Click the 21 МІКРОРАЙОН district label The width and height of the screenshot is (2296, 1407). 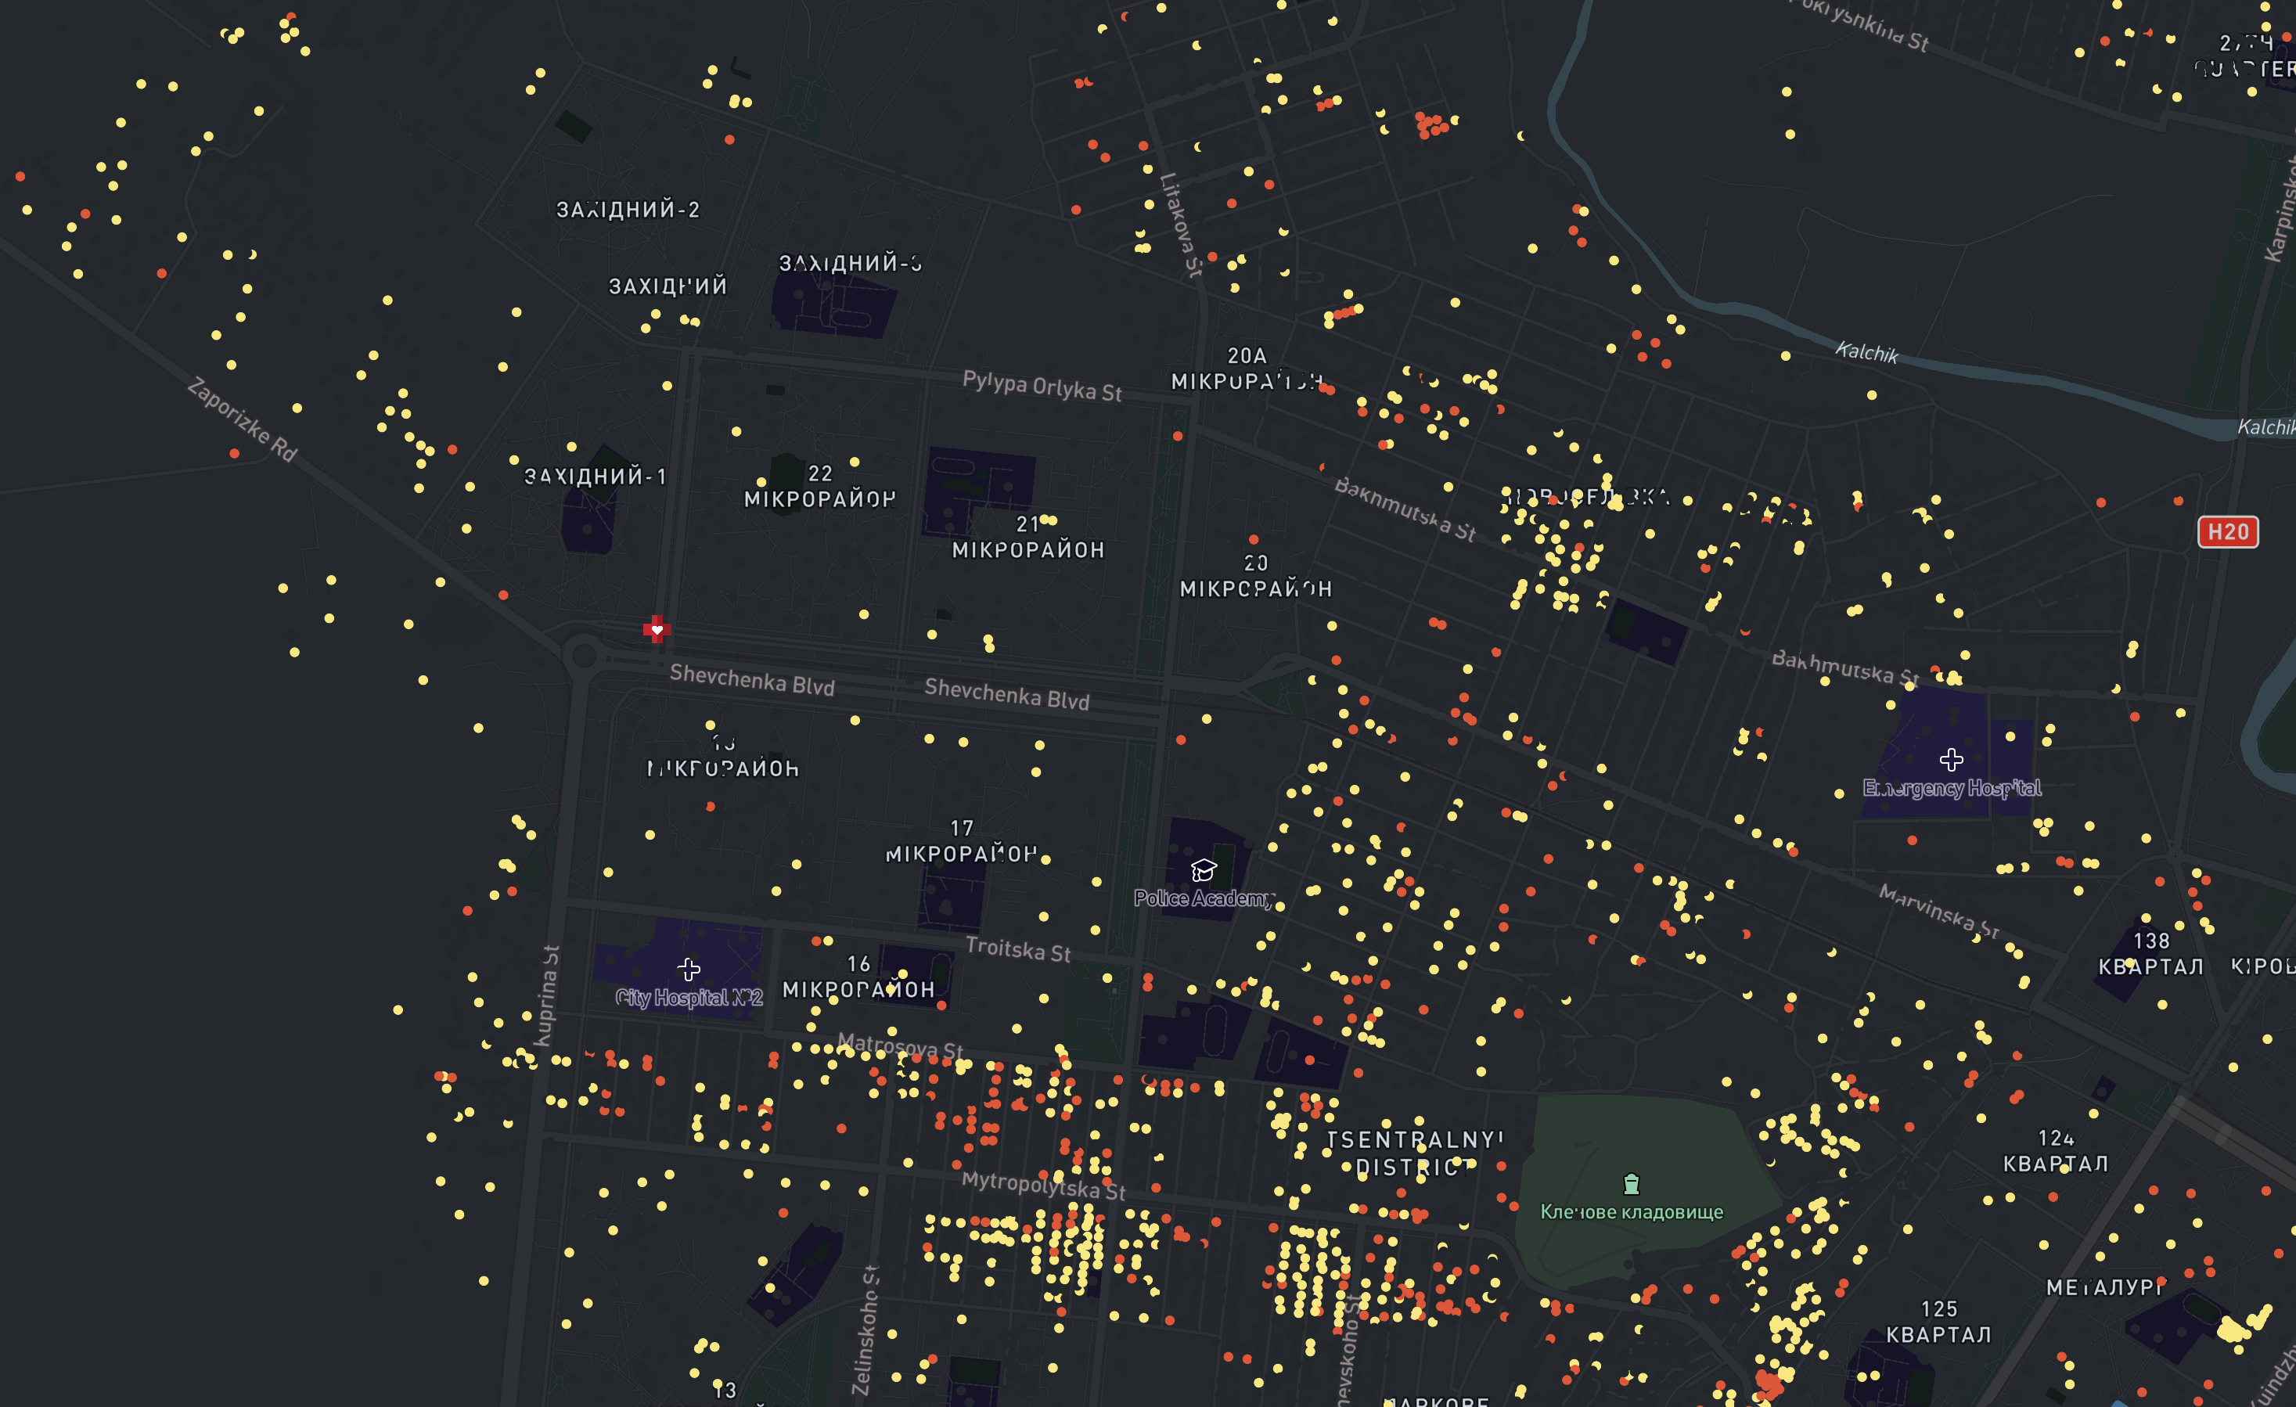pyautogui.click(x=1027, y=538)
